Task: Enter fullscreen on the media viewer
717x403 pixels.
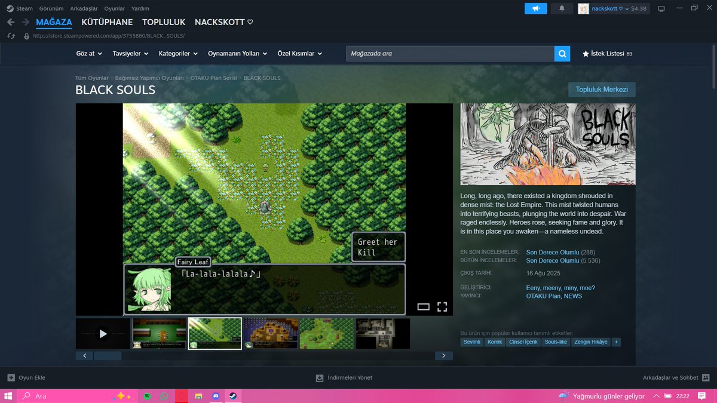Action: pyautogui.click(x=442, y=307)
